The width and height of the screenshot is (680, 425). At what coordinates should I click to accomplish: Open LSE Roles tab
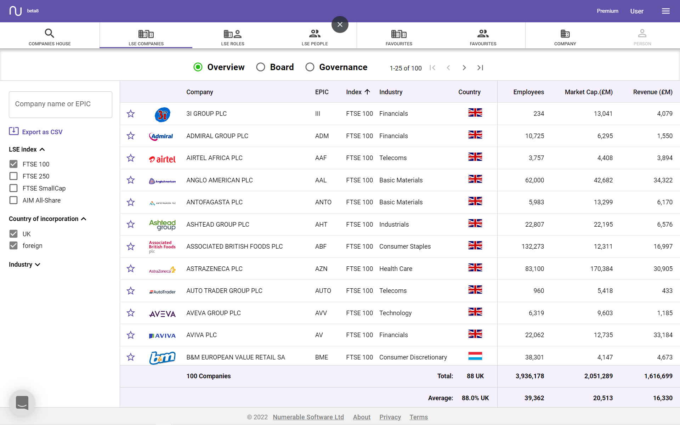tap(233, 37)
